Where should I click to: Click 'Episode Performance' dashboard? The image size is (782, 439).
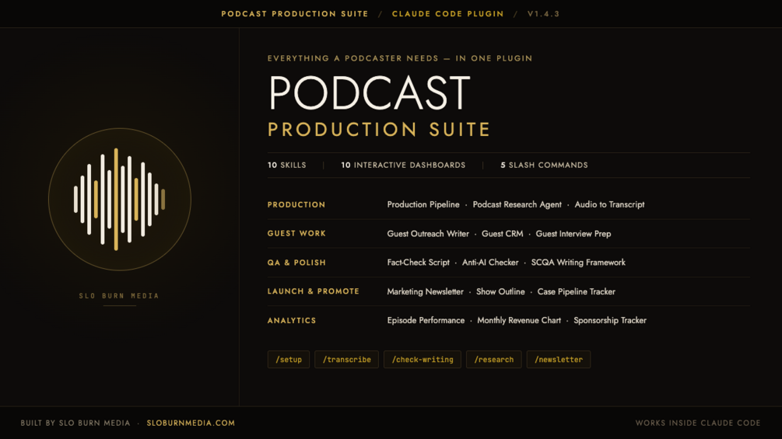(426, 321)
